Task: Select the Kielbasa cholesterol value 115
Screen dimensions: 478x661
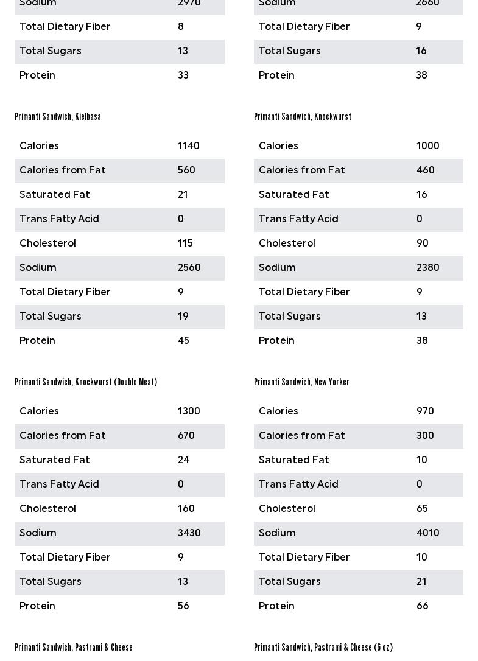Action: 185,243
